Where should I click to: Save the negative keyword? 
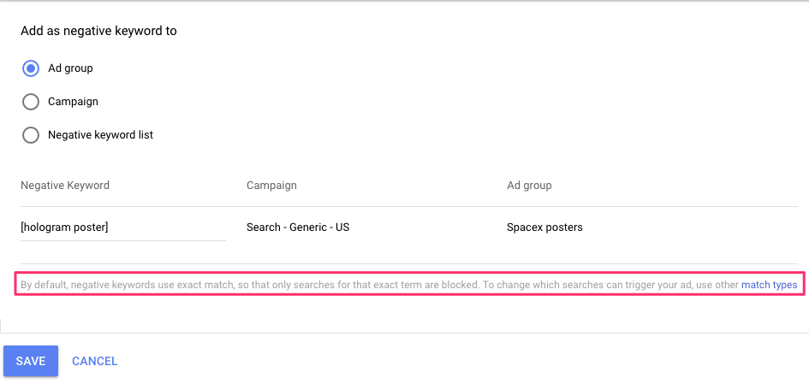tap(31, 361)
